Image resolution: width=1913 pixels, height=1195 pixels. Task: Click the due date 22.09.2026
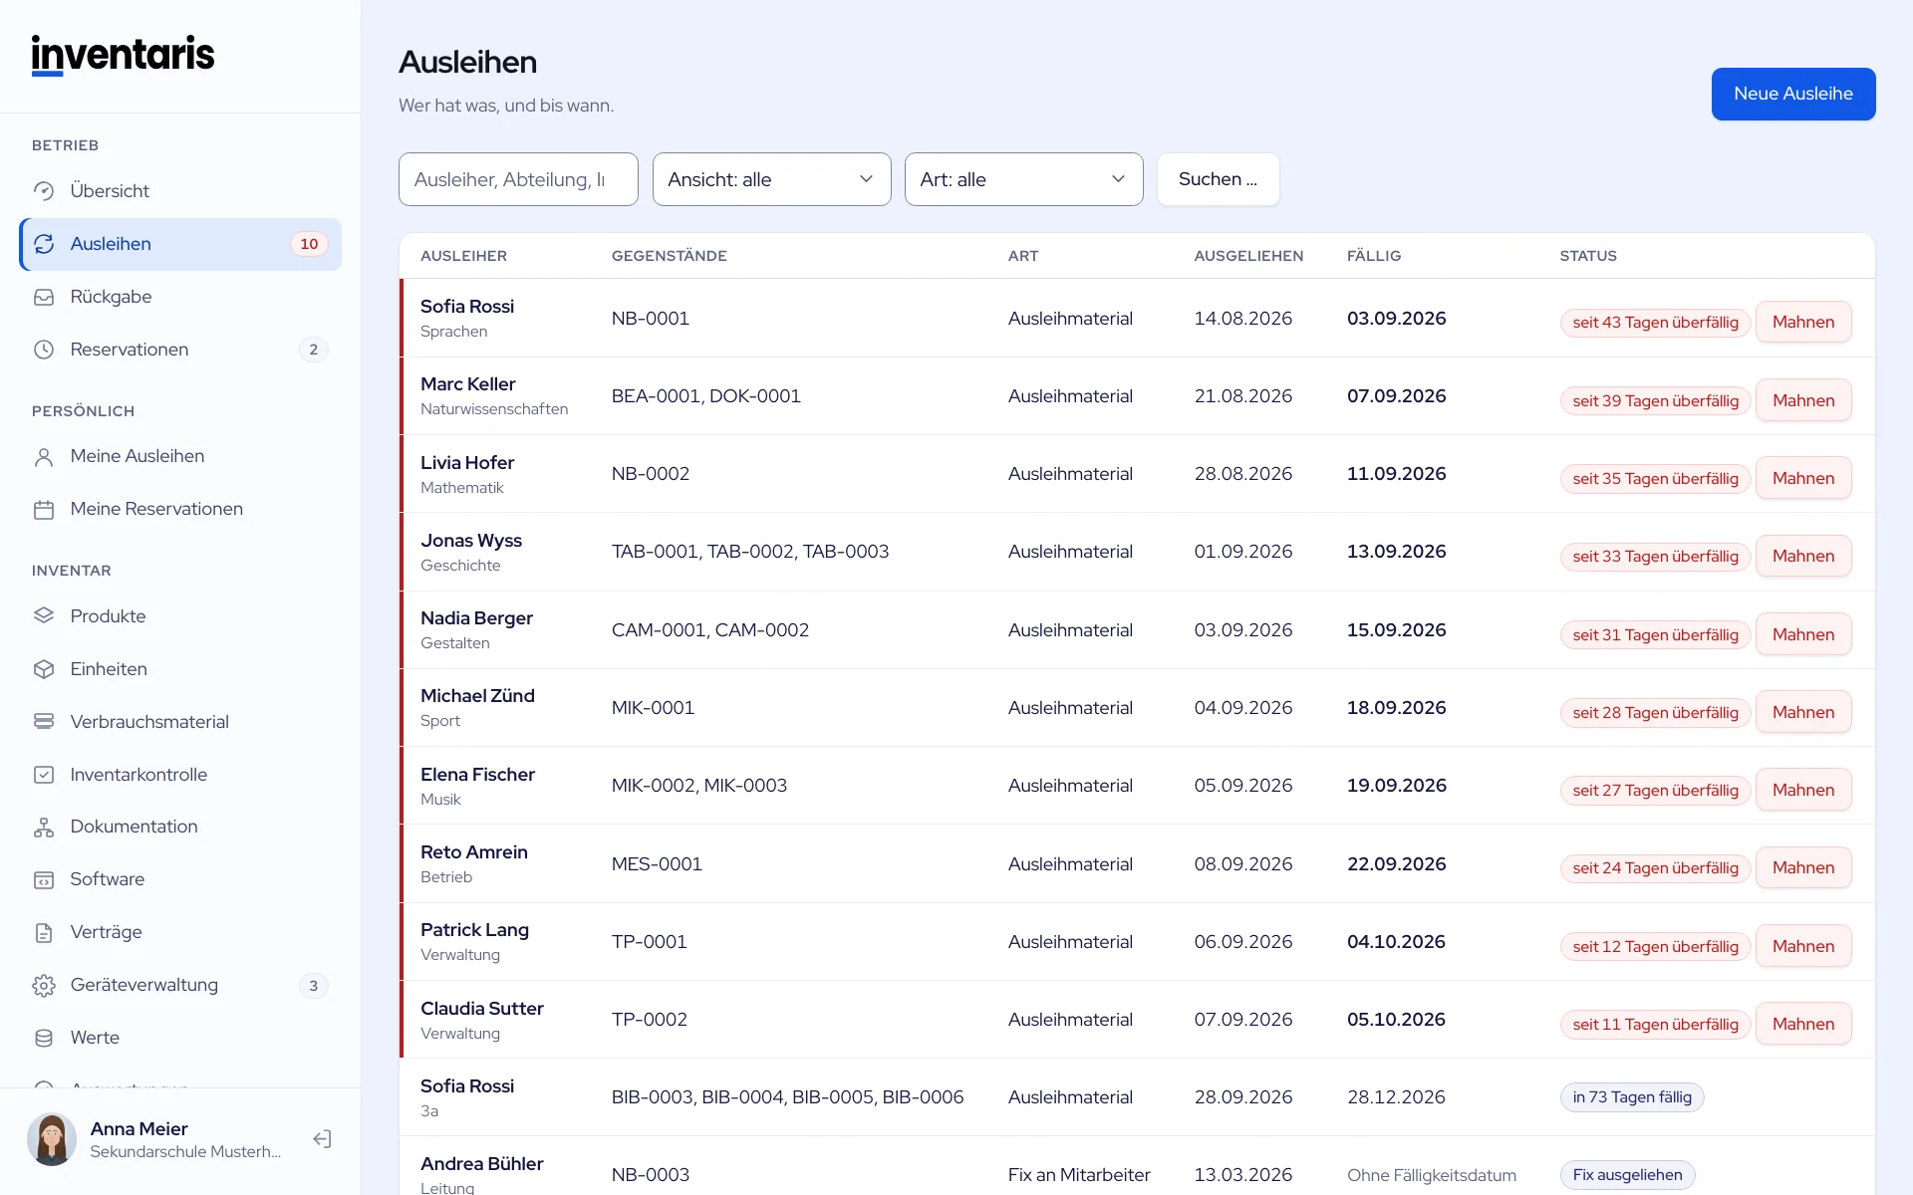[x=1396, y=864]
